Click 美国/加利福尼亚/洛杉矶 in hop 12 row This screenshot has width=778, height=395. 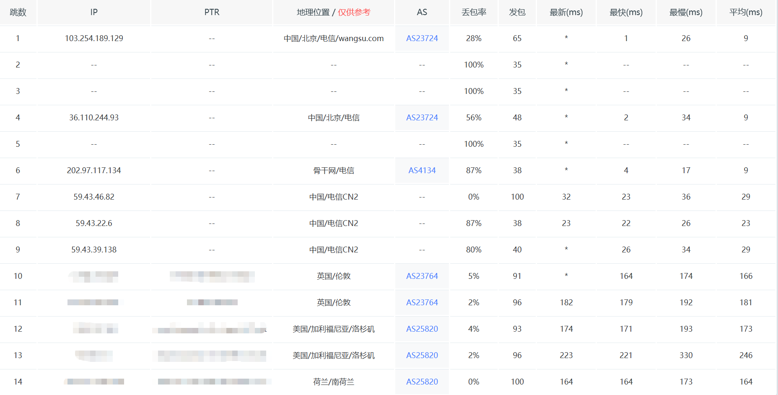tap(334, 329)
